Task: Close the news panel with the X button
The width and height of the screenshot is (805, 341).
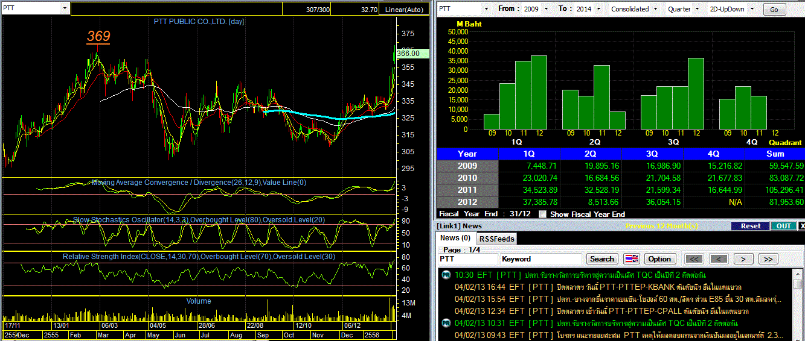Action: point(801,226)
